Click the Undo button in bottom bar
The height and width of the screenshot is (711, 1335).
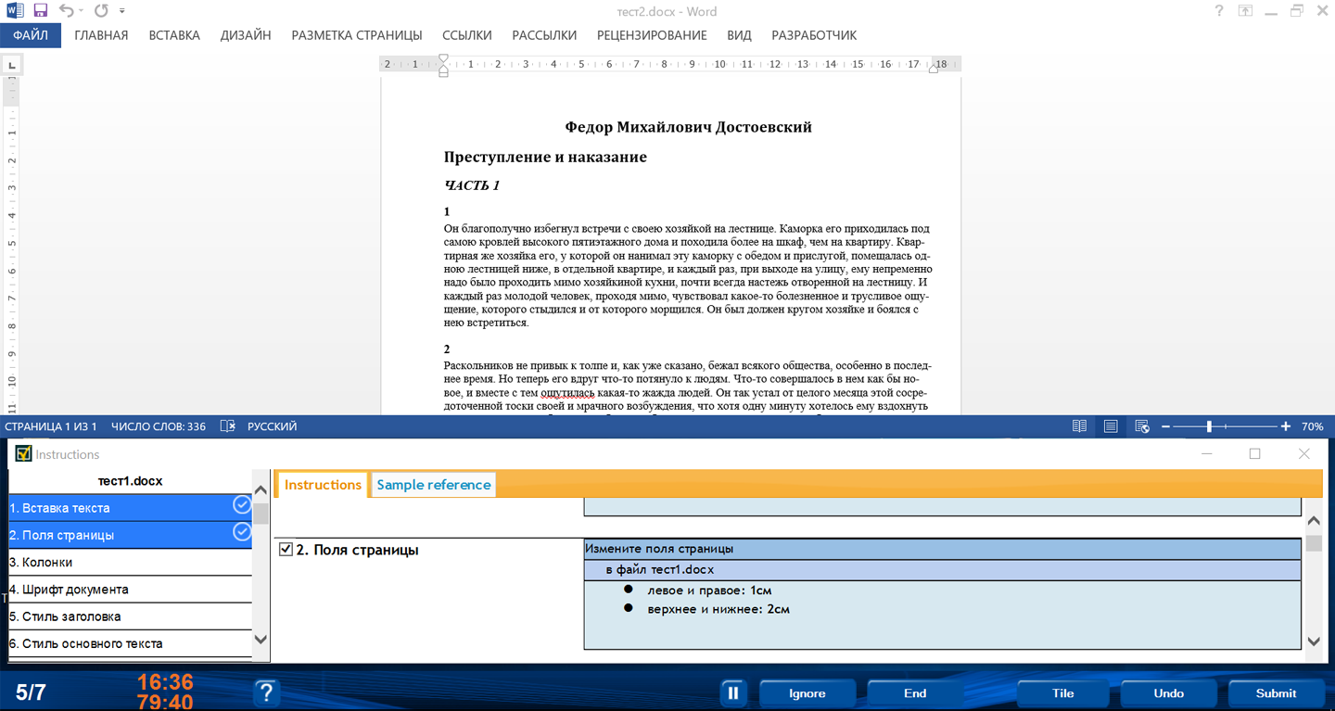coord(1168,692)
